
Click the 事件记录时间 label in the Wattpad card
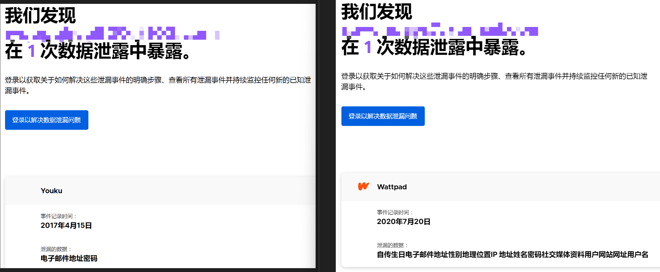click(395, 212)
